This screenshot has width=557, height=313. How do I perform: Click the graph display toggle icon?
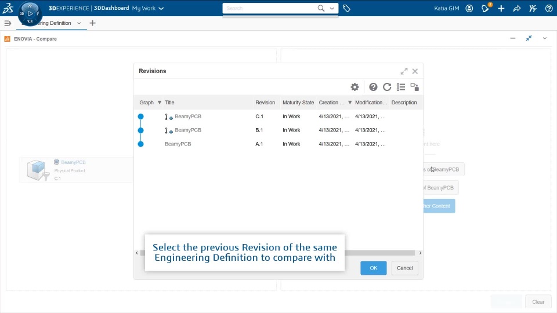[414, 87]
